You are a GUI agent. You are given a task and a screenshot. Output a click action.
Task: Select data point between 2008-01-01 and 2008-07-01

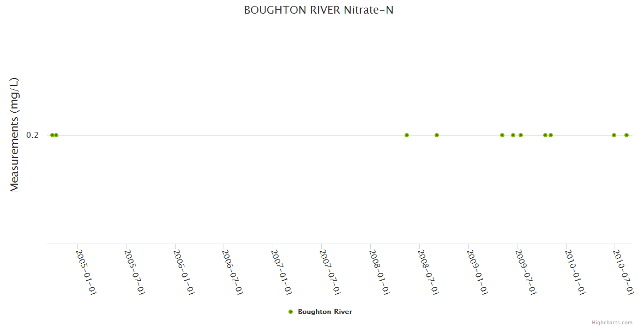point(407,135)
